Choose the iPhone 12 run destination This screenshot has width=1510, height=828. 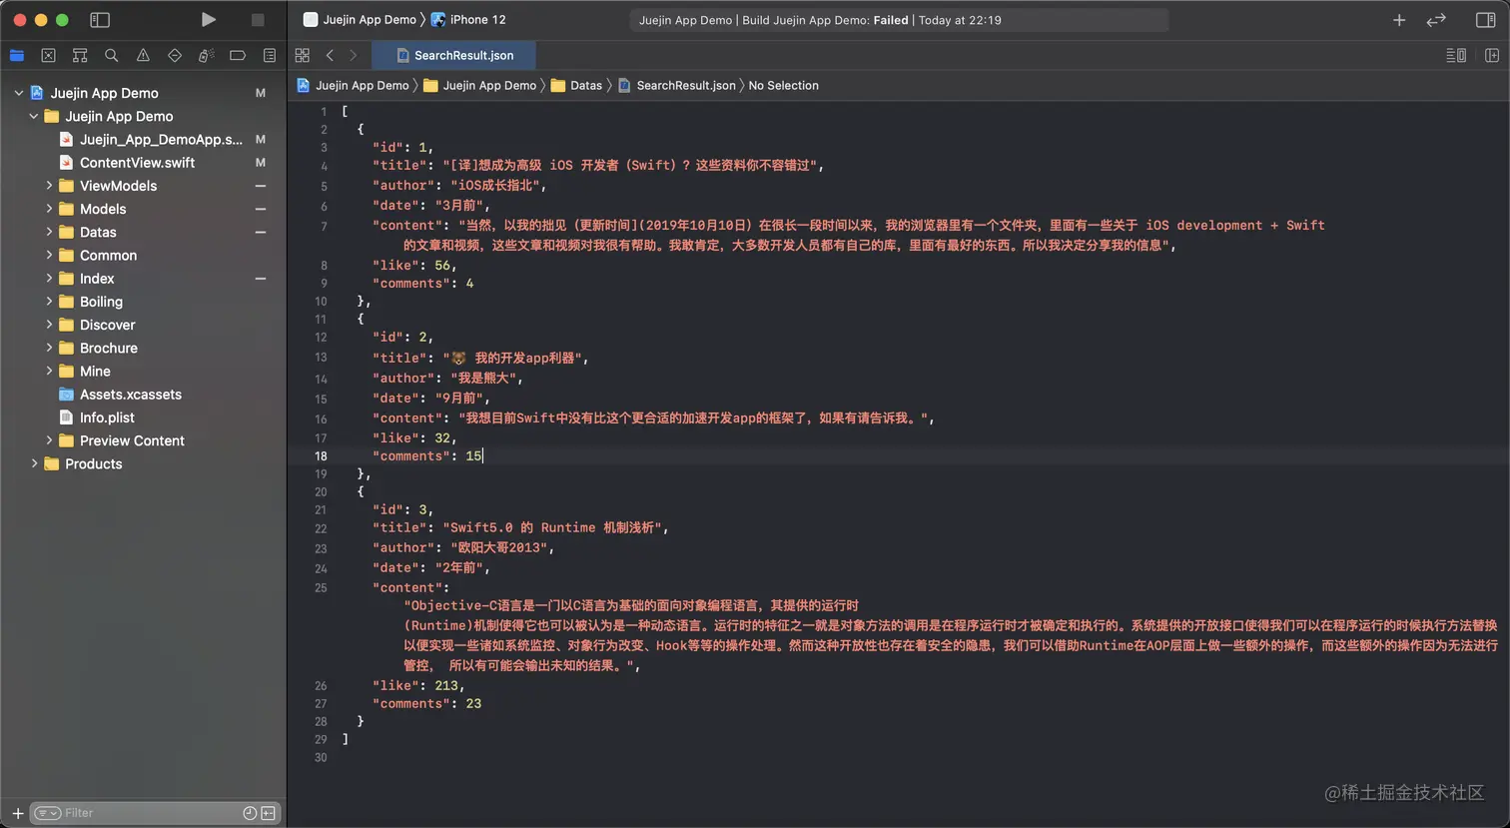(x=468, y=19)
